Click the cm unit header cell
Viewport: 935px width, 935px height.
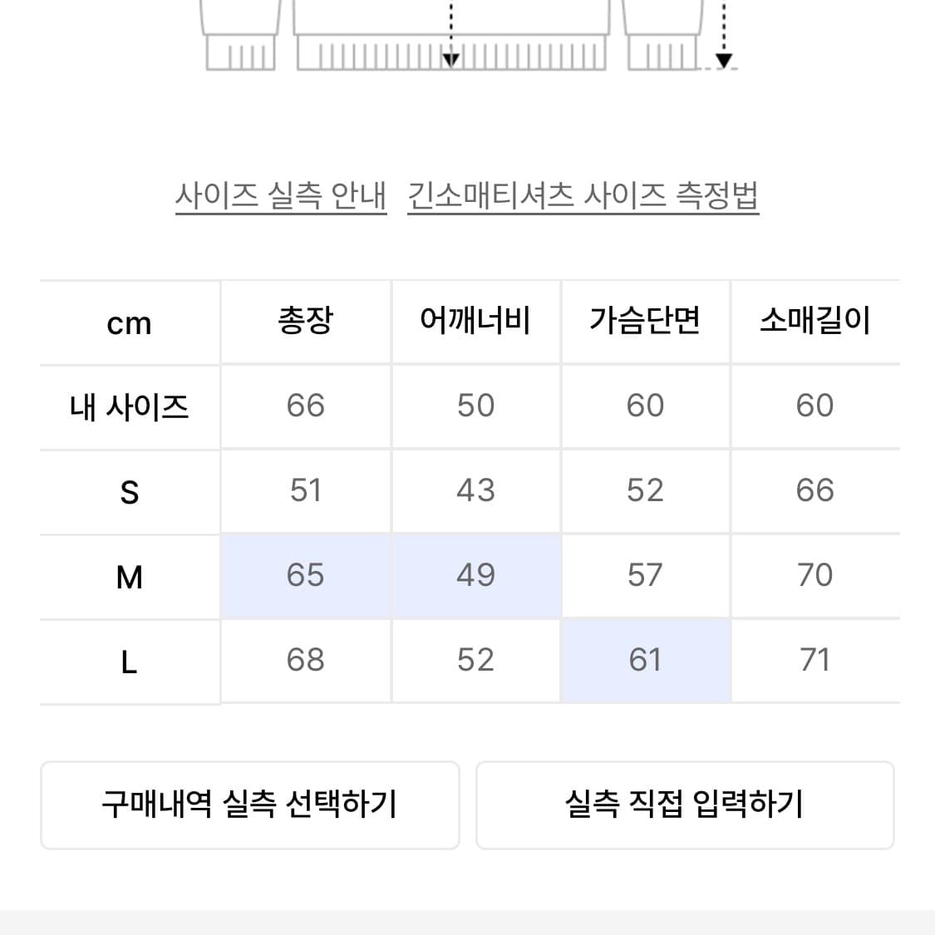129,321
